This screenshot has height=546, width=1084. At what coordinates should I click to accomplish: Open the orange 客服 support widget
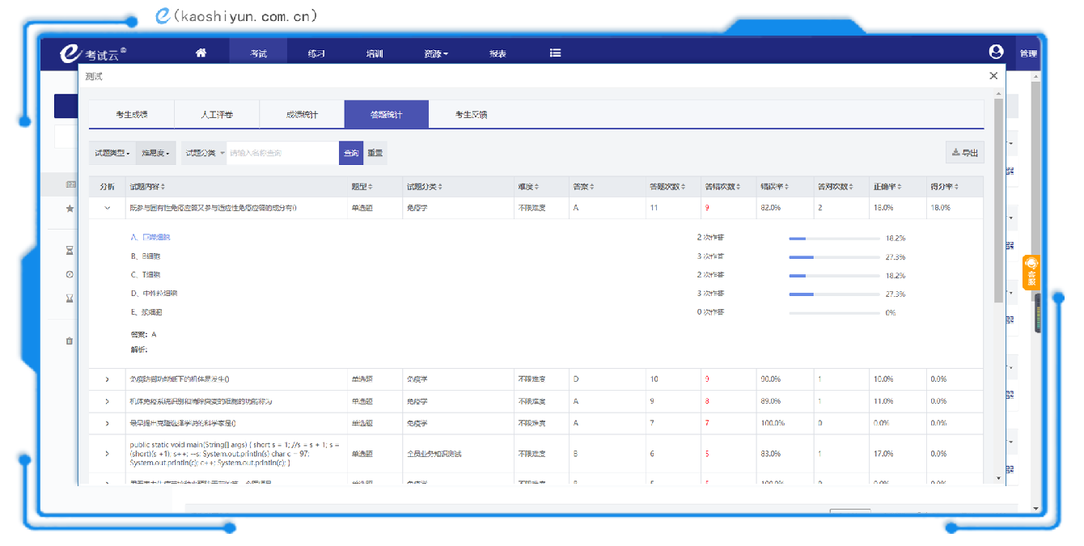coord(1031,273)
